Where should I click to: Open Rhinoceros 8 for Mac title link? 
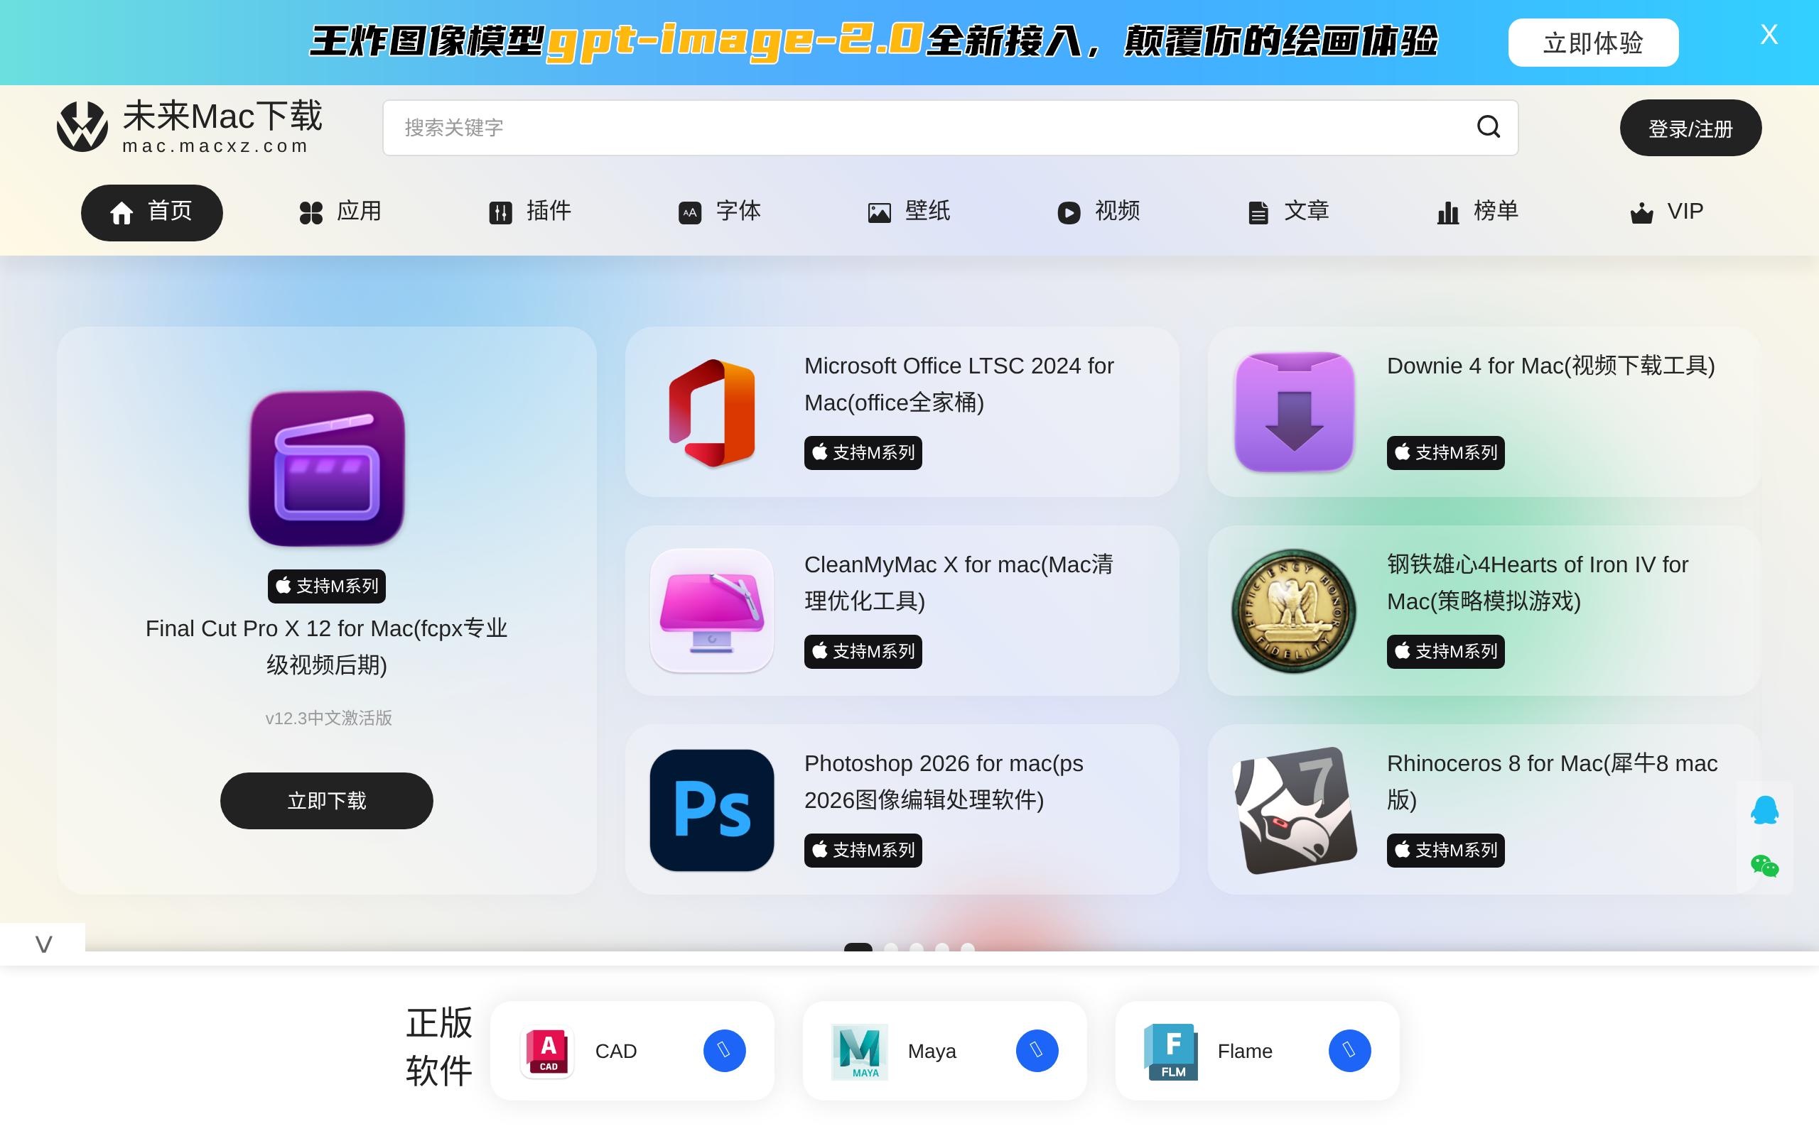pyautogui.click(x=1552, y=782)
